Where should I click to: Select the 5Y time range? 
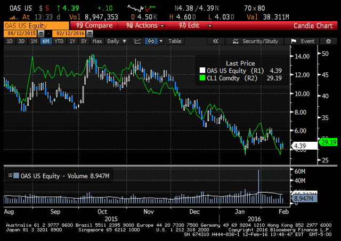pyautogui.click(x=84, y=41)
